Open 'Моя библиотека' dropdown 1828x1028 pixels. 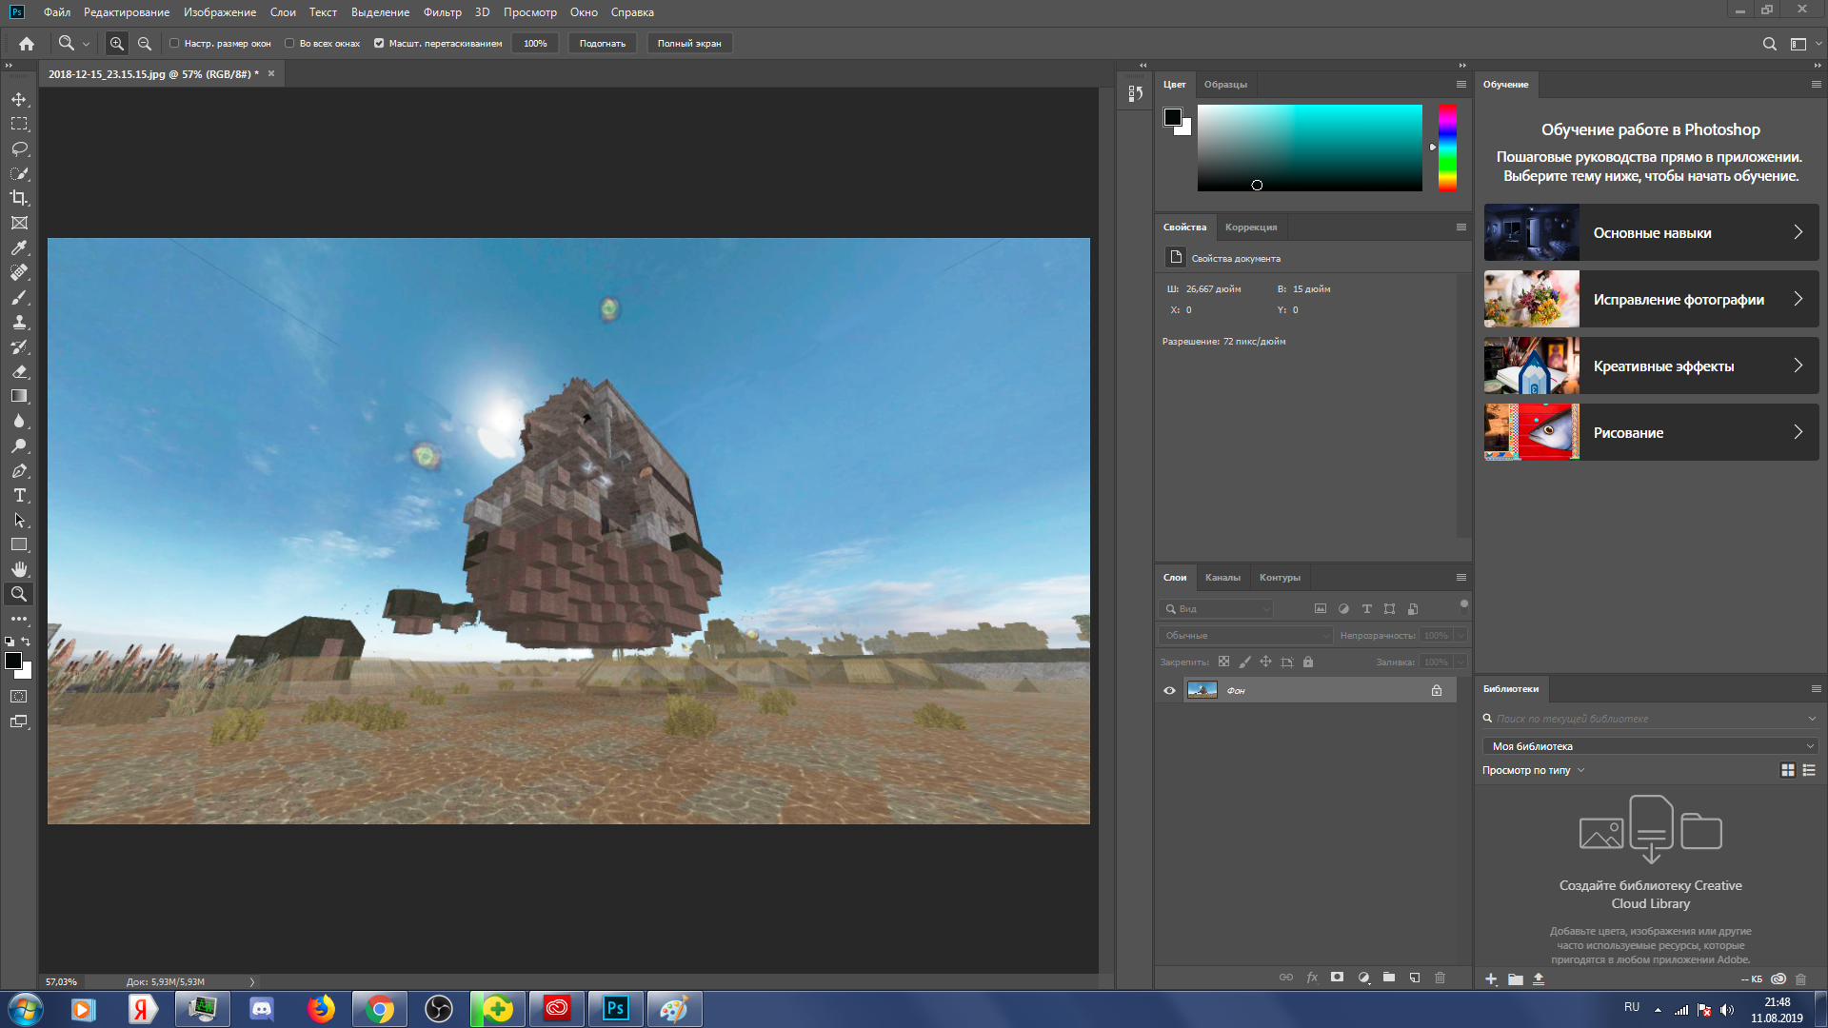coord(1650,746)
